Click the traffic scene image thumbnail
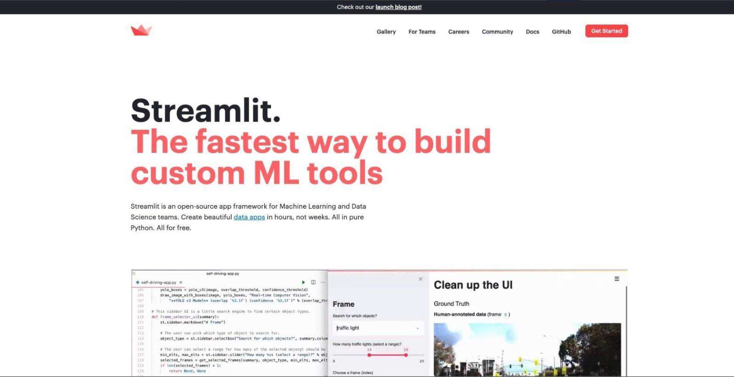The image size is (734, 377). (528, 349)
